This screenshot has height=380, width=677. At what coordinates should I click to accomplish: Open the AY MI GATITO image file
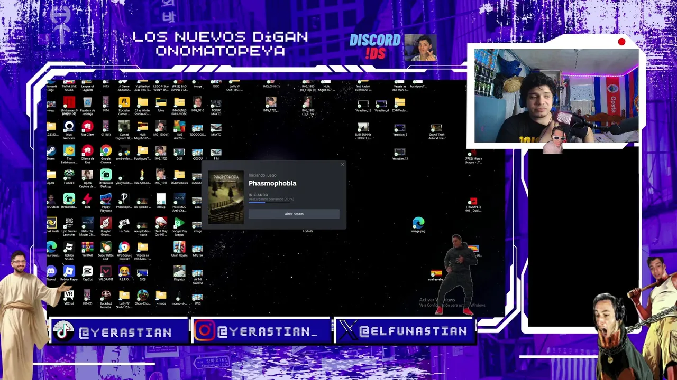tap(197, 272)
